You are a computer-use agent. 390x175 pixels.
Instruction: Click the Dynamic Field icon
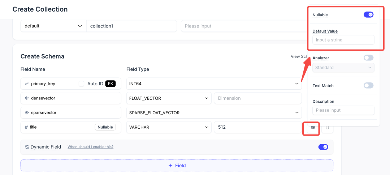pyautogui.click(x=27, y=147)
